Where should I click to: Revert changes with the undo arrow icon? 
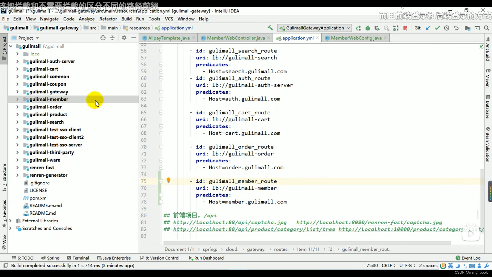(x=456, y=28)
